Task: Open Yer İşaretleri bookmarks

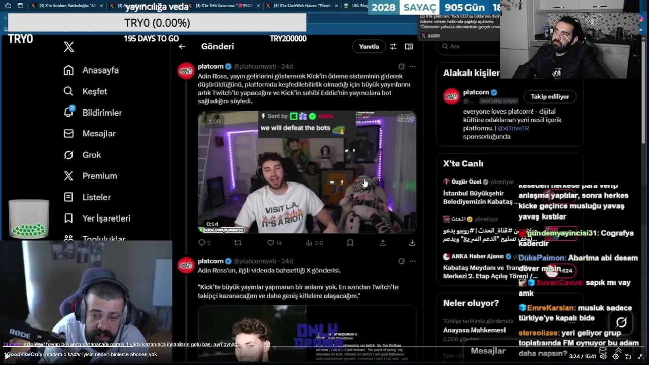Action: coord(97,218)
